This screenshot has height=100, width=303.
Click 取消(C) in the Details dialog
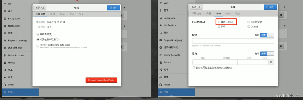pos(40,8)
